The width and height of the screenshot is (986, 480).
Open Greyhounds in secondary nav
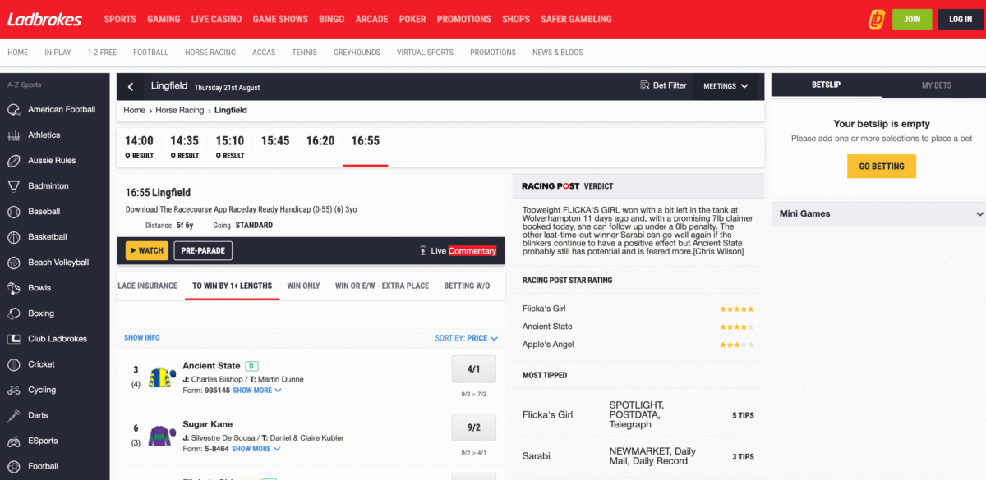coord(357,53)
